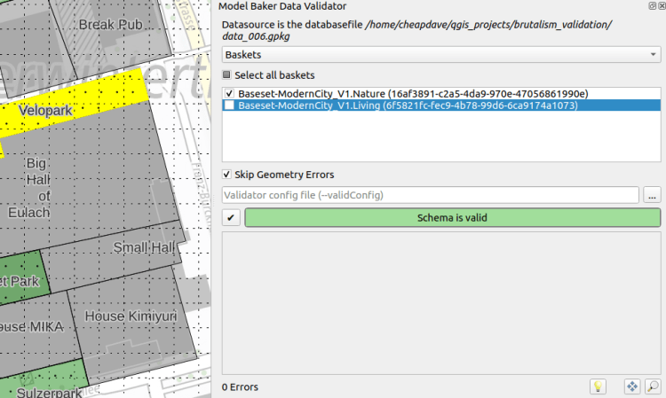Click the Velopark yellow polygon on map
666x398 pixels.
click(75, 104)
